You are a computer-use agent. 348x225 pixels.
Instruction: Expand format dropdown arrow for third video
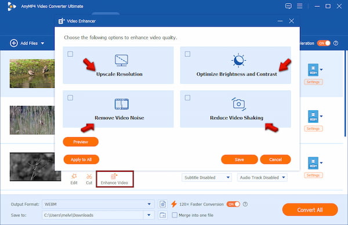[x=321, y=163]
